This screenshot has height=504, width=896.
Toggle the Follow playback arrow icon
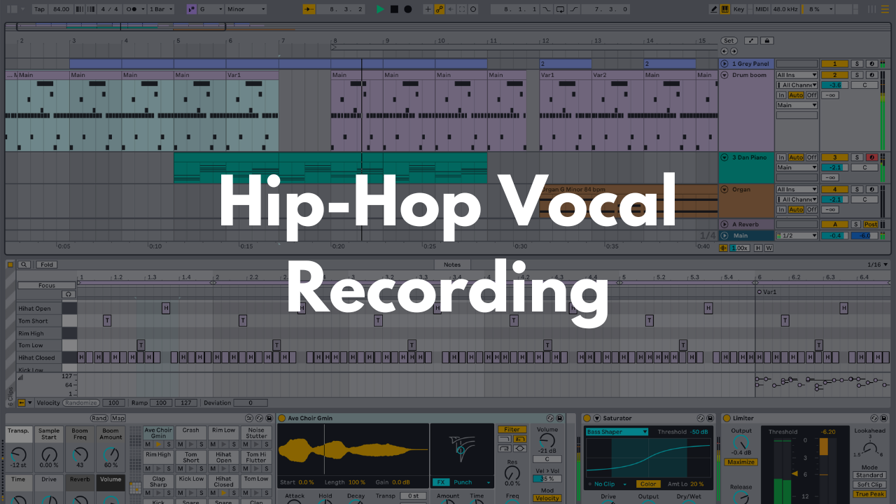pos(451,8)
